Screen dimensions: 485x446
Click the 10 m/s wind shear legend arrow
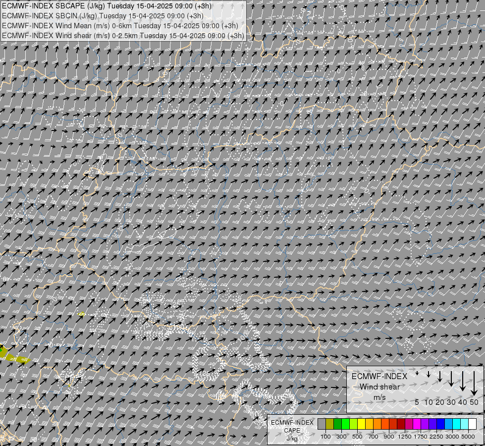click(x=429, y=374)
